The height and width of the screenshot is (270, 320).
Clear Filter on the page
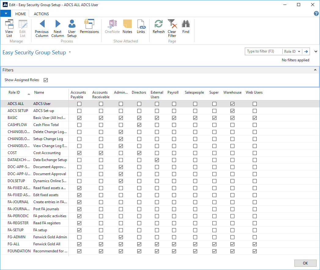(x=172, y=28)
